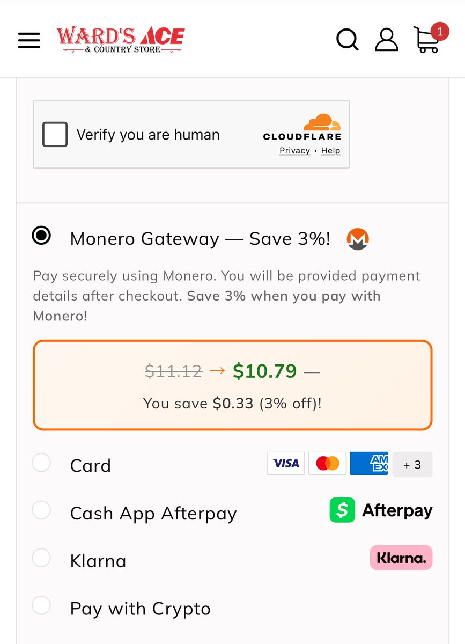Check the Verify you are human box
Viewport: 465px width, 644px height.
point(55,134)
